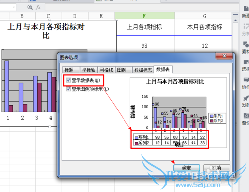249x192 pixels.
Task: Switch to the 标题 tab
Action: (x=71, y=70)
